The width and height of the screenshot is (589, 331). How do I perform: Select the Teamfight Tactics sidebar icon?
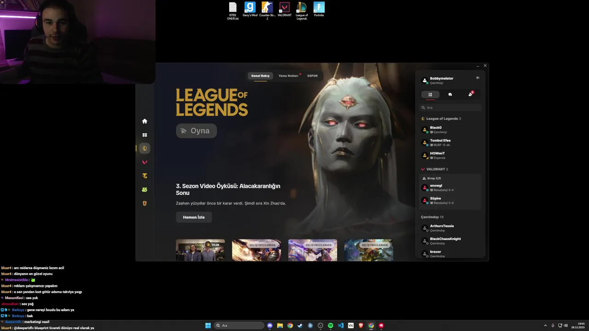[x=144, y=176]
